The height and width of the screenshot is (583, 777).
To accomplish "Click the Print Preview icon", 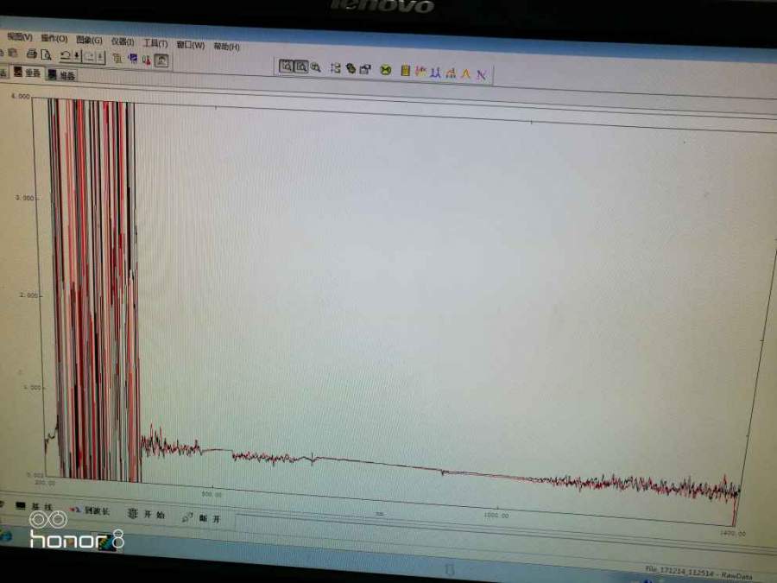I will pos(46,54).
